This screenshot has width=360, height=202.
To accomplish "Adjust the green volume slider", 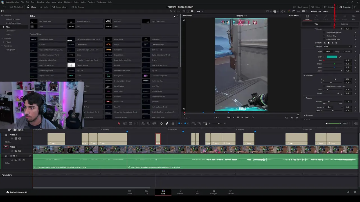I will (x=335, y=123).
